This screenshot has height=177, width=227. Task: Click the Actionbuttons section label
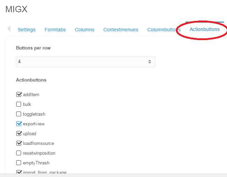(x=31, y=80)
